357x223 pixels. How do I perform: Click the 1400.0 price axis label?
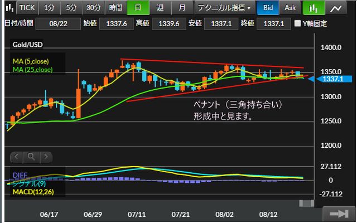point(331,47)
